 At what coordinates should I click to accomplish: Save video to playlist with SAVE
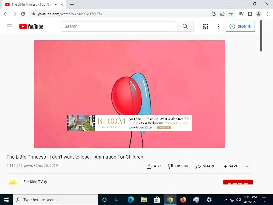click(230, 166)
